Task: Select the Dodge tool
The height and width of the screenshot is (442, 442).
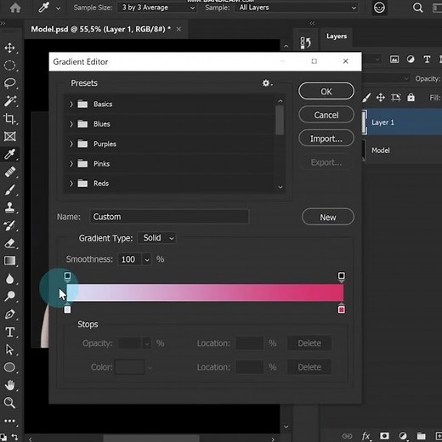Action: tap(9, 296)
